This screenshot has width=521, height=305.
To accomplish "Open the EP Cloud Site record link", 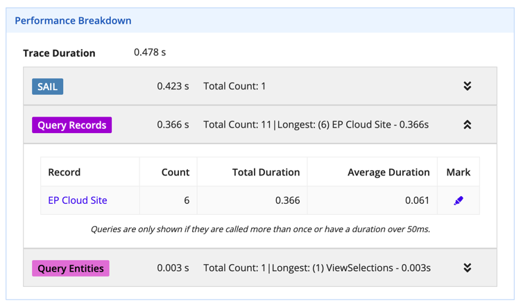I will point(78,200).
